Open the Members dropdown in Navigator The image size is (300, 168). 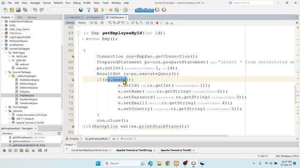tap(16, 133)
